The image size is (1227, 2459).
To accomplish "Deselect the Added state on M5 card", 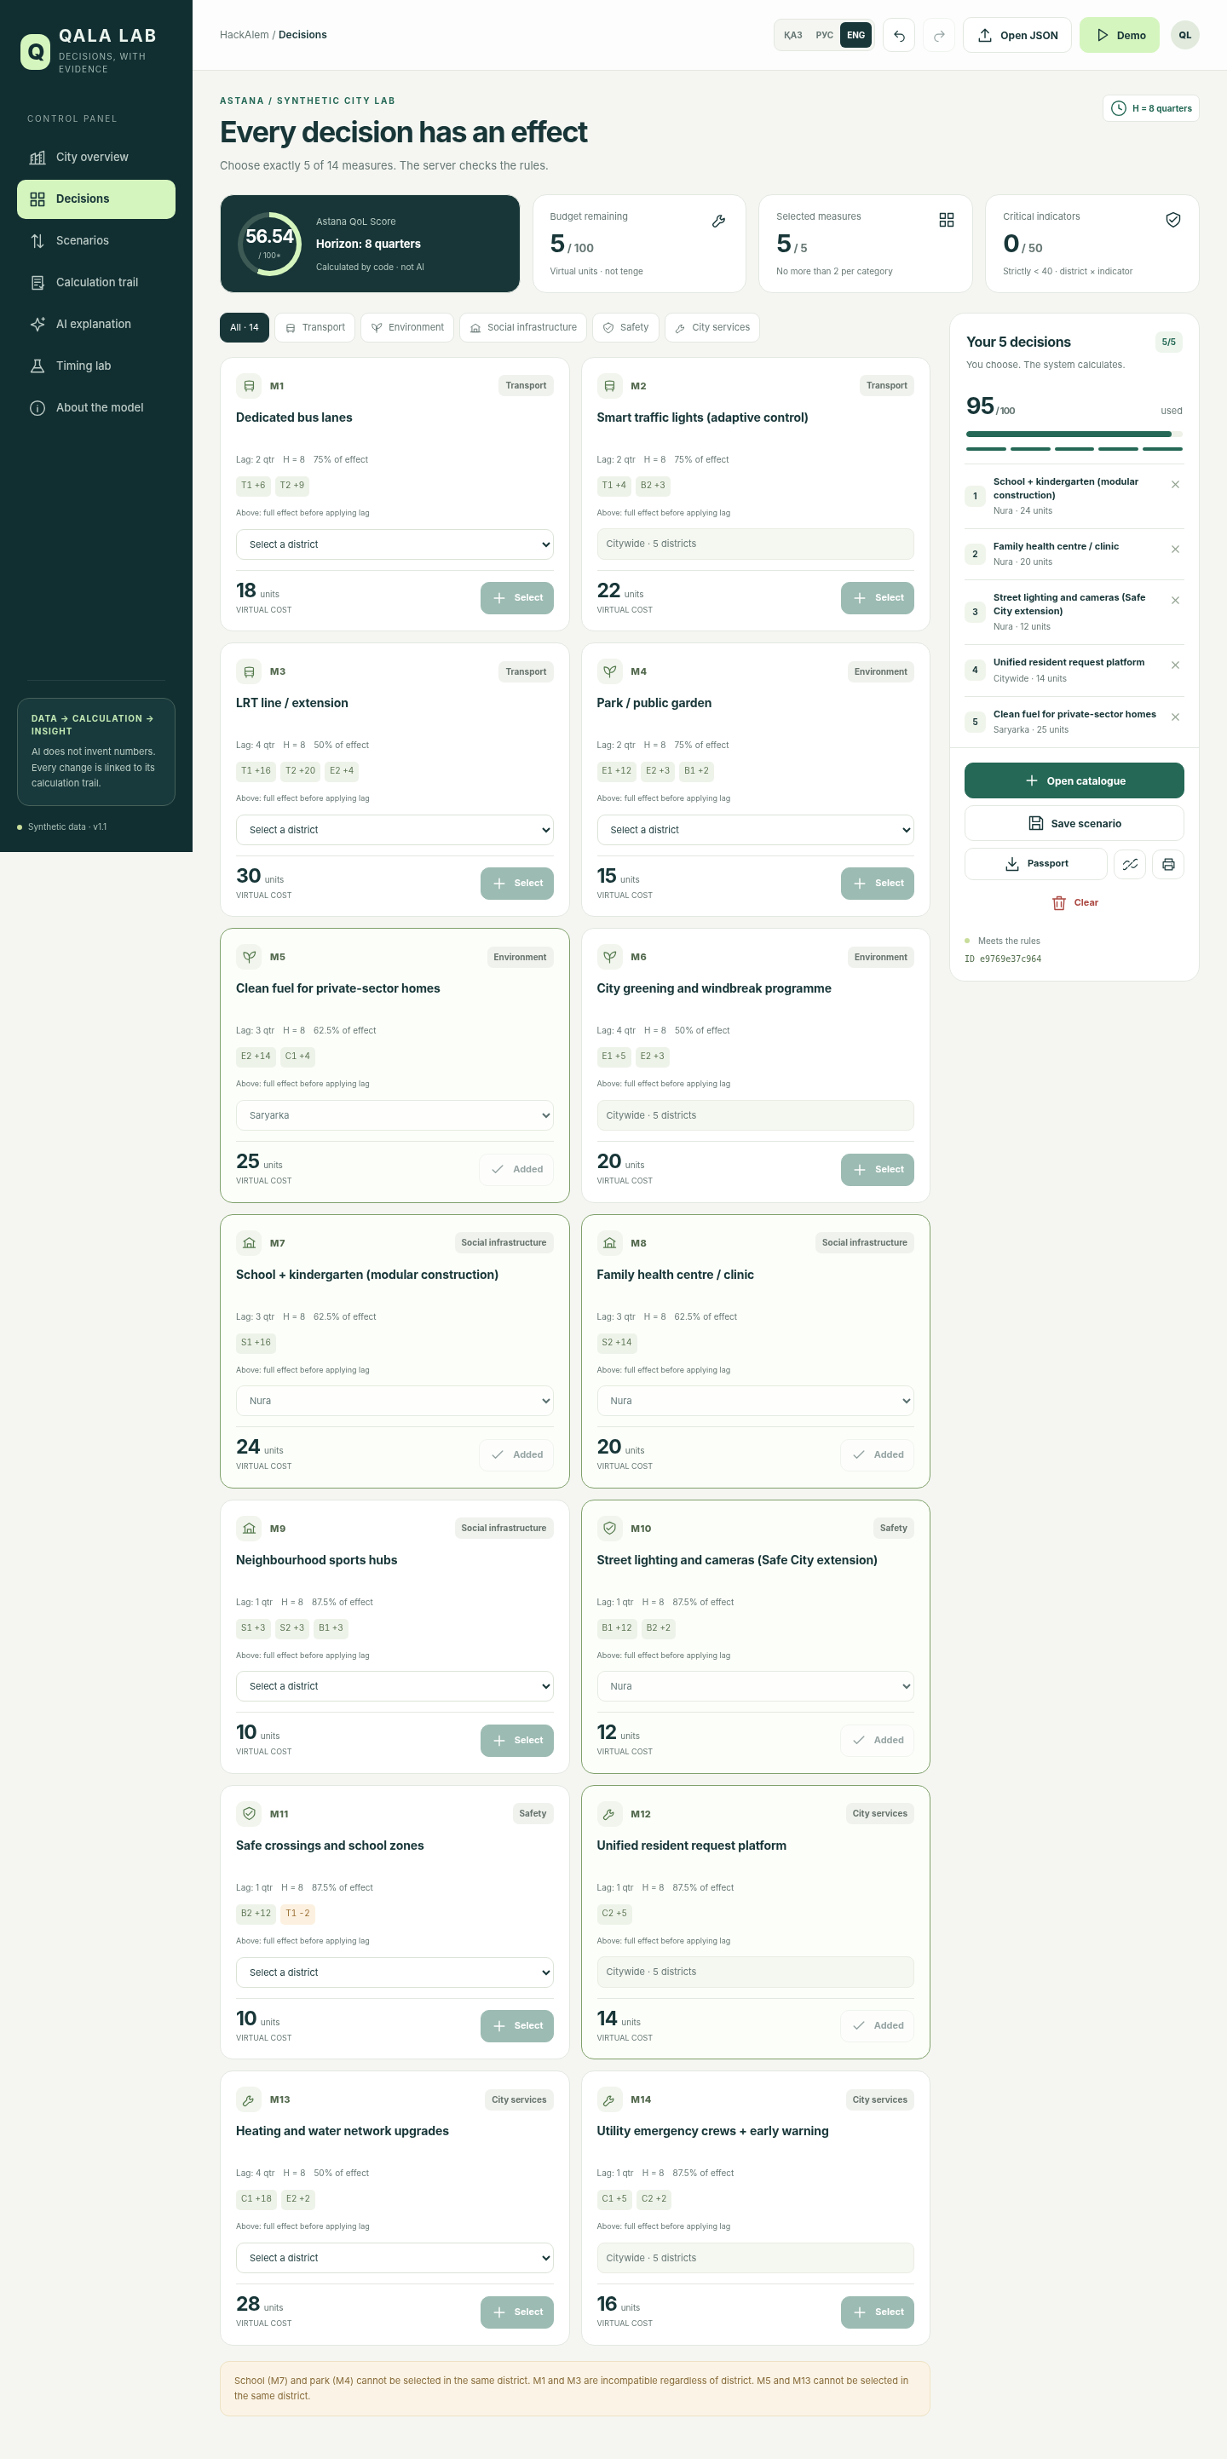I will coord(516,1169).
